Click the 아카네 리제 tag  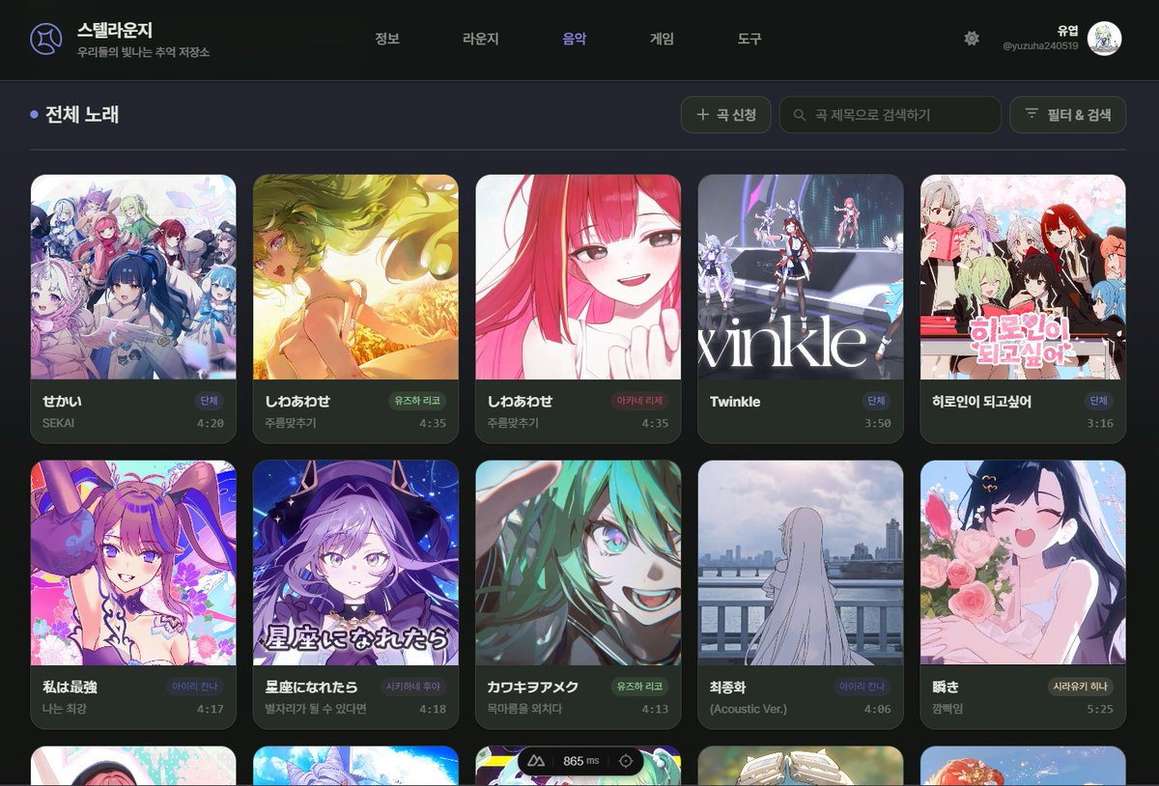coord(640,401)
